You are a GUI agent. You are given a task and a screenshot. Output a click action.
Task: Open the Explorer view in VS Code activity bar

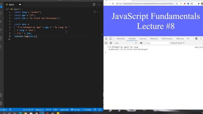point(1,5)
